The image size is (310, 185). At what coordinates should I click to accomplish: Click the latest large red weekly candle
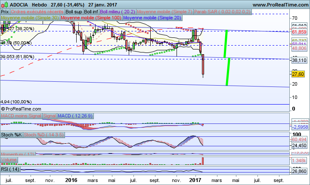click(203, 64)
